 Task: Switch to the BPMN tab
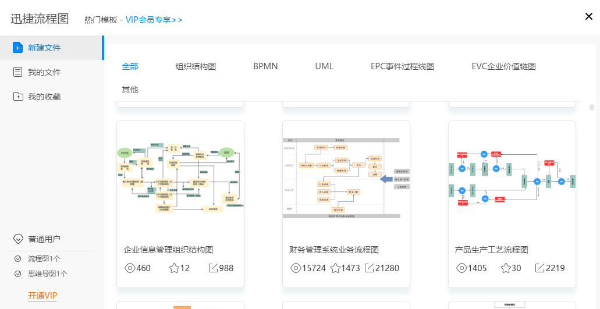tap(265, 66)
